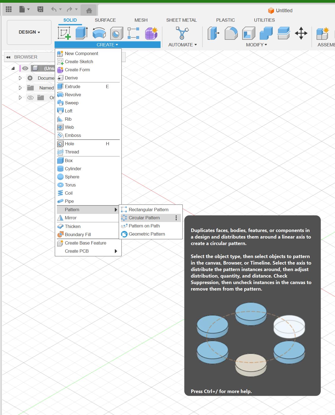Expand the Named Views folder
Image resolution: width=335 pixels, height=415 pixels.
click(x=20, y=88)
